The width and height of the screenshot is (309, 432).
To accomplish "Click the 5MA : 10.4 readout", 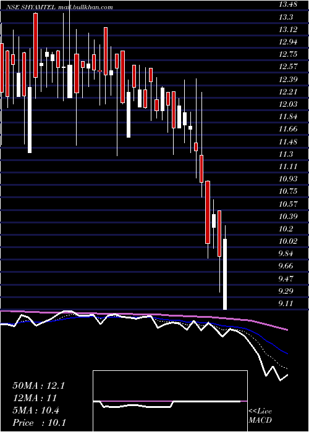I will click(36, 410).
